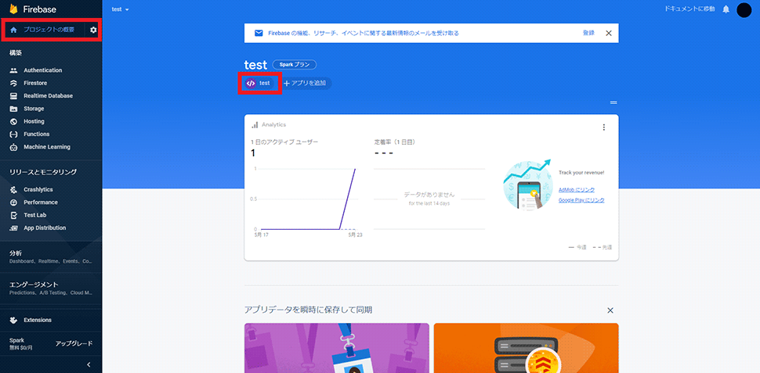Open プロジェクトの概要 page
This screenshot has height=373, width=760.
coord(49,30)
